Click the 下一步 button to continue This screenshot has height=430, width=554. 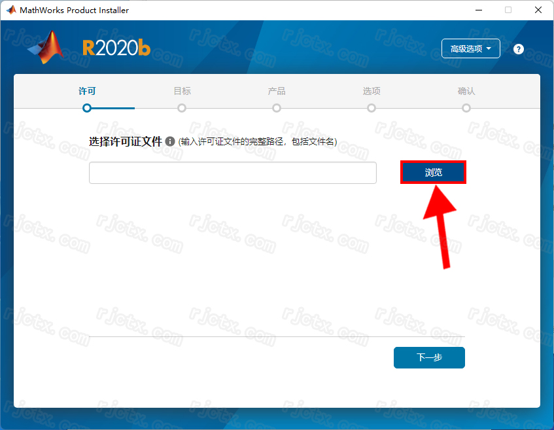point(429,358)
